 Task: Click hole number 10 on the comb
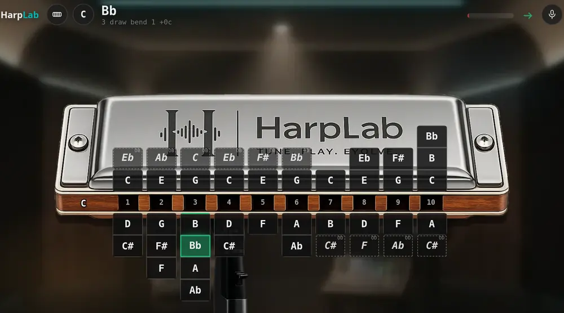(x=431, y=202)
